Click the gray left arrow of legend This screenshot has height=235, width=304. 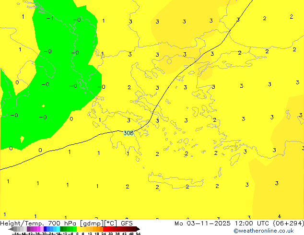(x=11, y=229)
